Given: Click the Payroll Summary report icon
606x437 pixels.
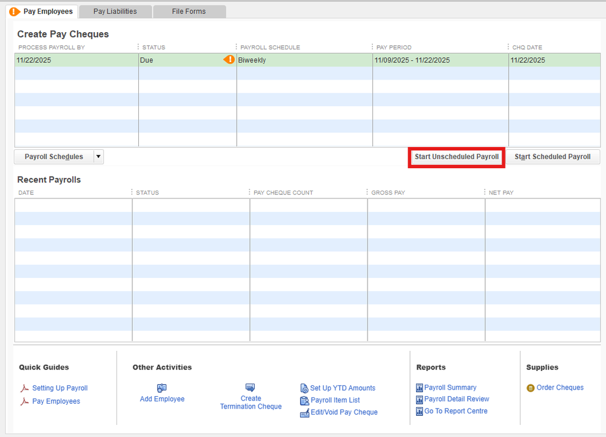Looking at the screenshot, I should tap(419, 388).
